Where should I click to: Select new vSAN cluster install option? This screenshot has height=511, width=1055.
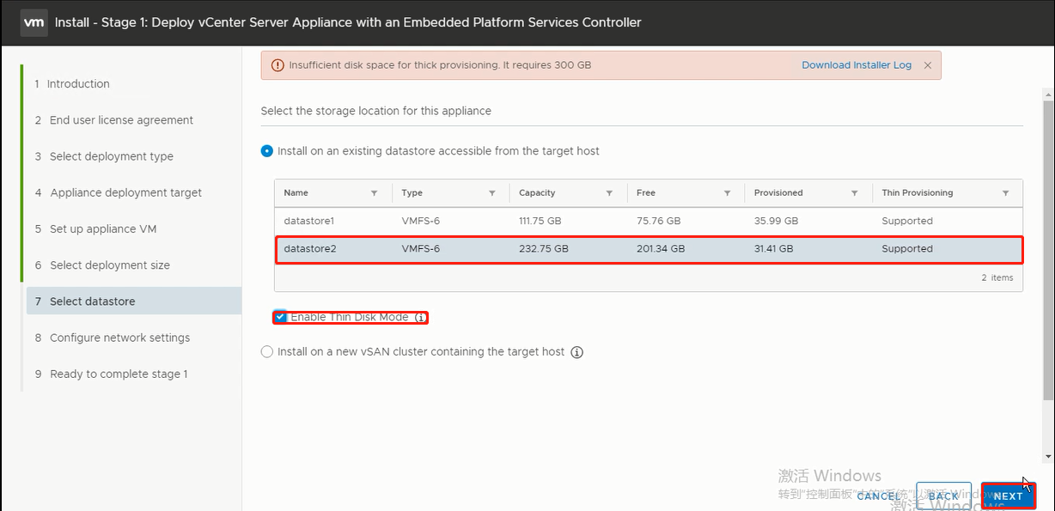click(266, 352)
